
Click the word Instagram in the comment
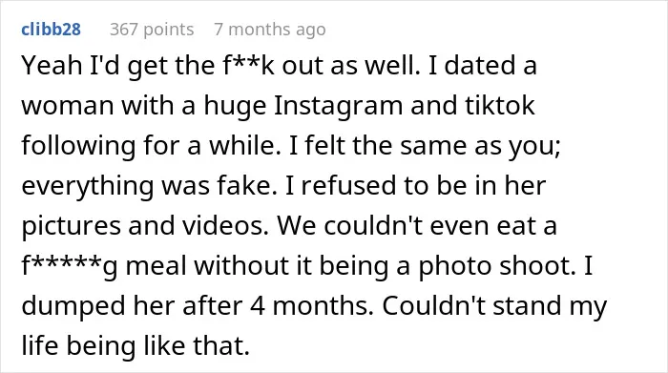(x=338, y=106)
